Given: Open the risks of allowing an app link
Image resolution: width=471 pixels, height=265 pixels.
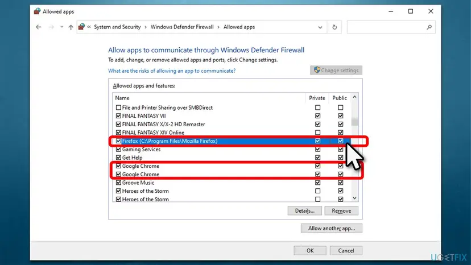Looking at the screenshot, I should click(172, 71).
